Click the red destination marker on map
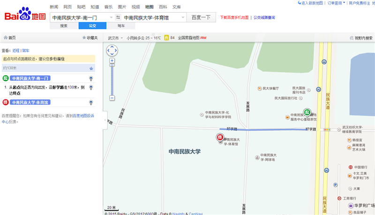 219,137
